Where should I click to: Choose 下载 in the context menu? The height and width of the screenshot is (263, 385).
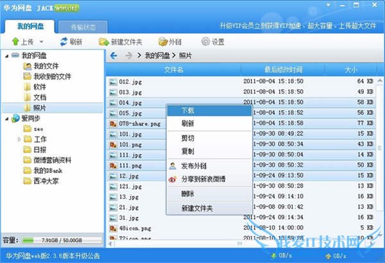(209, 111)
